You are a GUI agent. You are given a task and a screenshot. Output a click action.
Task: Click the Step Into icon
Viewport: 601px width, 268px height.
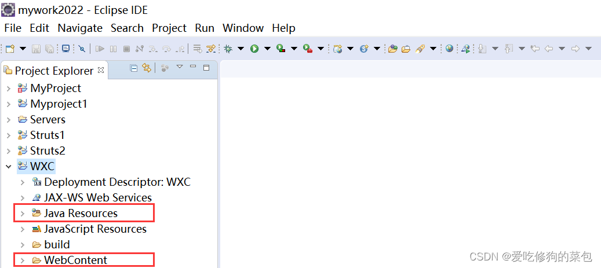(153, 49)
